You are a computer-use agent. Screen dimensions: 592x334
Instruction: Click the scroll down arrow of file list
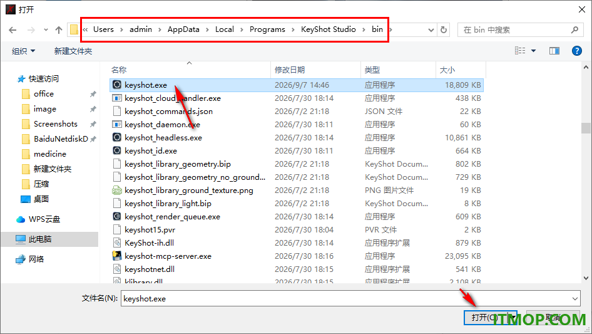(586, 278)
